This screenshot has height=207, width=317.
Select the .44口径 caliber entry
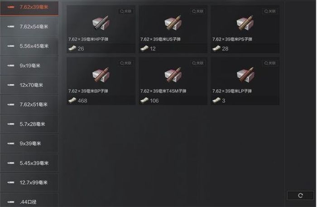(29, 201)
